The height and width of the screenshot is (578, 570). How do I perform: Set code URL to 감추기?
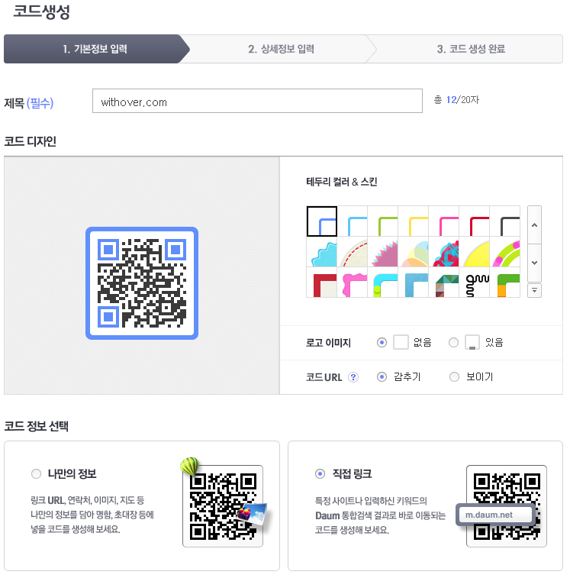382,376
